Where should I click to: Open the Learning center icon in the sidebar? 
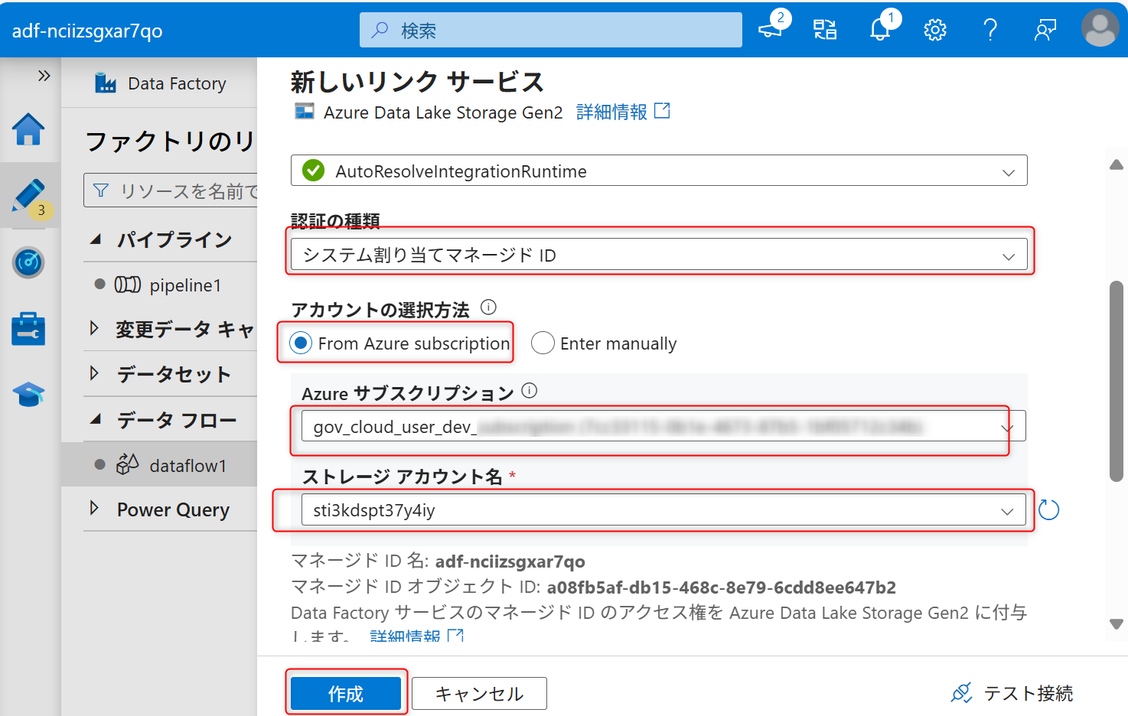(28, 394)
